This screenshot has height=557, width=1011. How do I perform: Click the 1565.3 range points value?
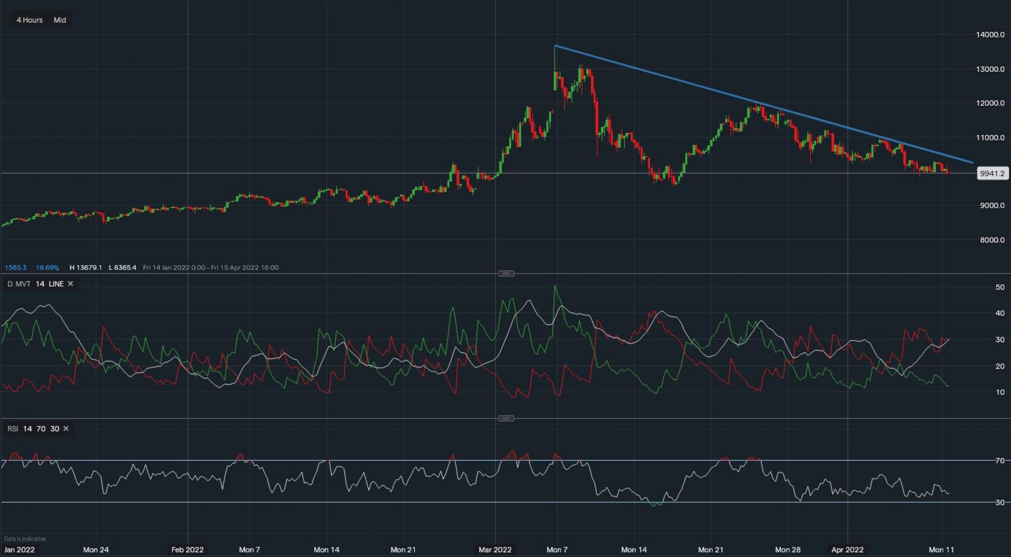tap(16, 267)
